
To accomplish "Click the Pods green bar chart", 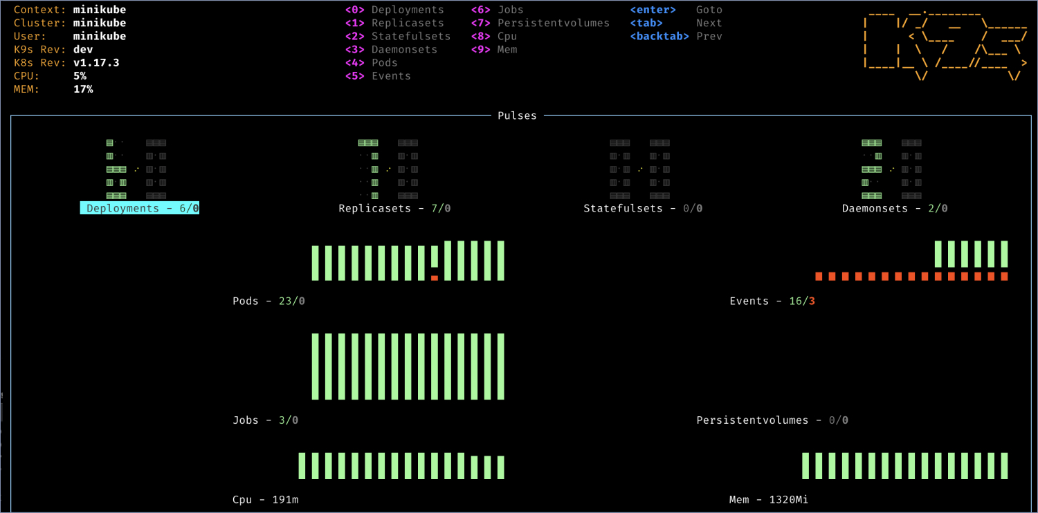I will coord(408,261).
